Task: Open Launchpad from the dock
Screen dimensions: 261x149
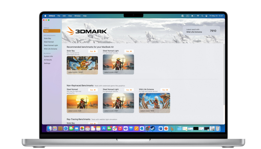Action: [x=55, y=128]
